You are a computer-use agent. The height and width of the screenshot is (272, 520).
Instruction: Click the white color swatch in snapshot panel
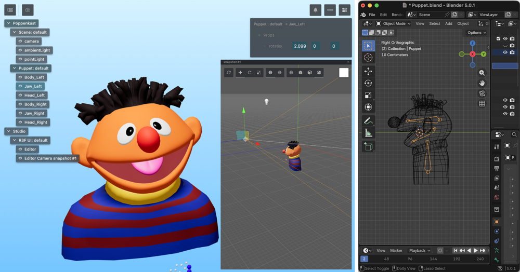(x=344, y=73)
